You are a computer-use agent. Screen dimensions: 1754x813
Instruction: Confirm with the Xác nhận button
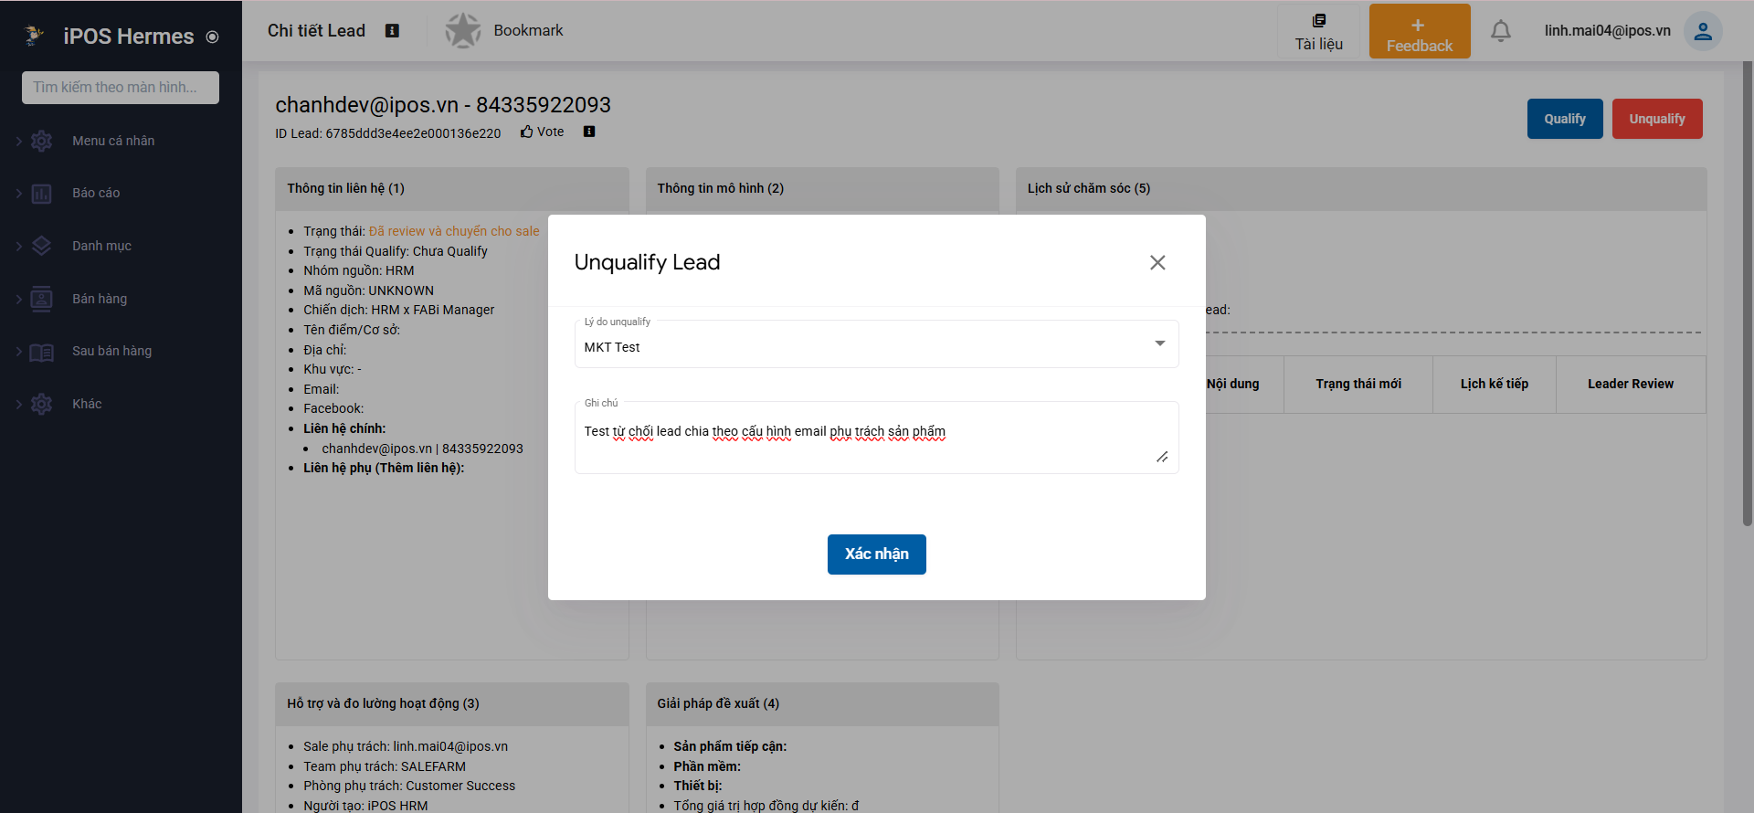click(x=877, y=554)
